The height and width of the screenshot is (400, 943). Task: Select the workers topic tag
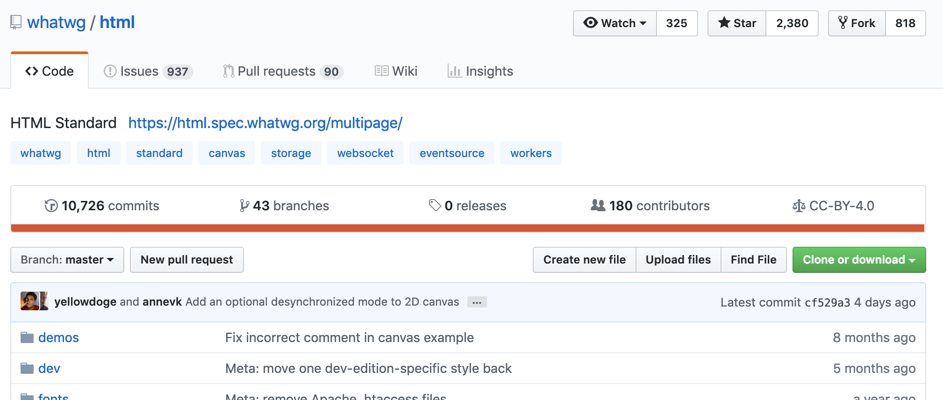point(531,153)
